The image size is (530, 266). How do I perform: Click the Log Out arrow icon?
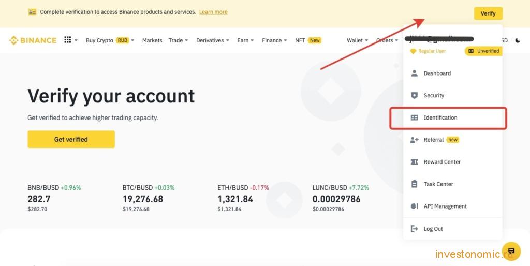[414, 229]
